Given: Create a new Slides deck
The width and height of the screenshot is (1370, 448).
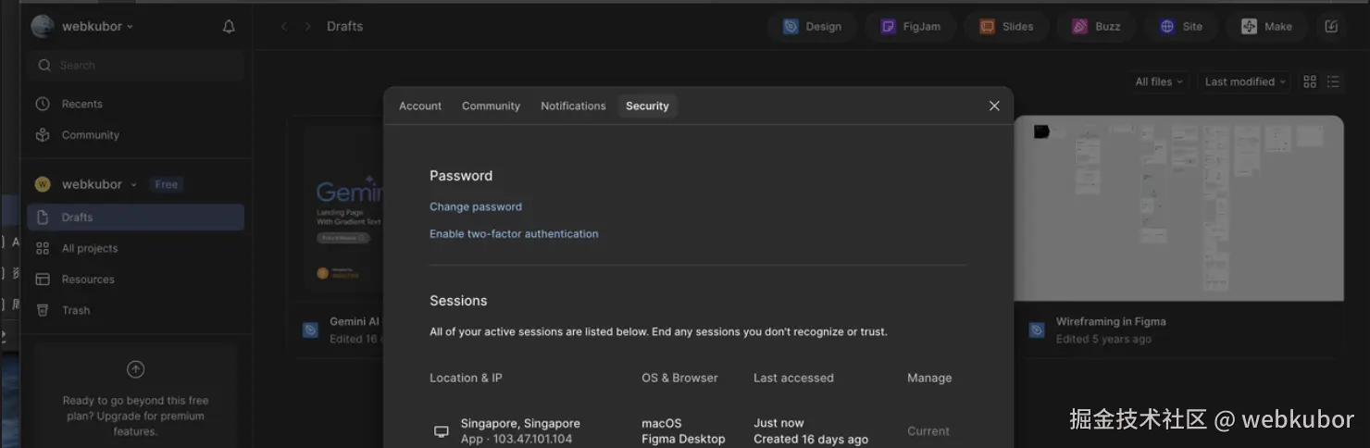Looking at the screenshot, I should coord(1006,27).
